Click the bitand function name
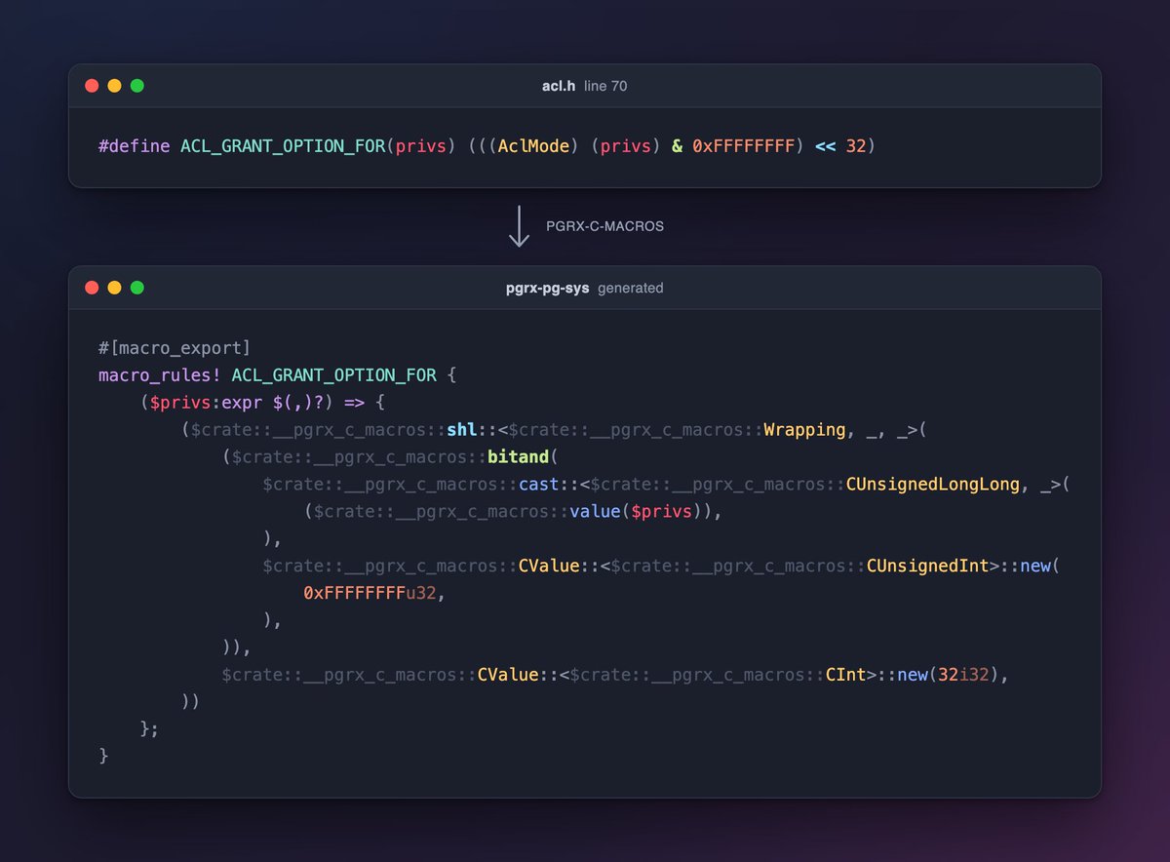The width and height of the screenshot is (1170, 862). click(x=519, y=457)
